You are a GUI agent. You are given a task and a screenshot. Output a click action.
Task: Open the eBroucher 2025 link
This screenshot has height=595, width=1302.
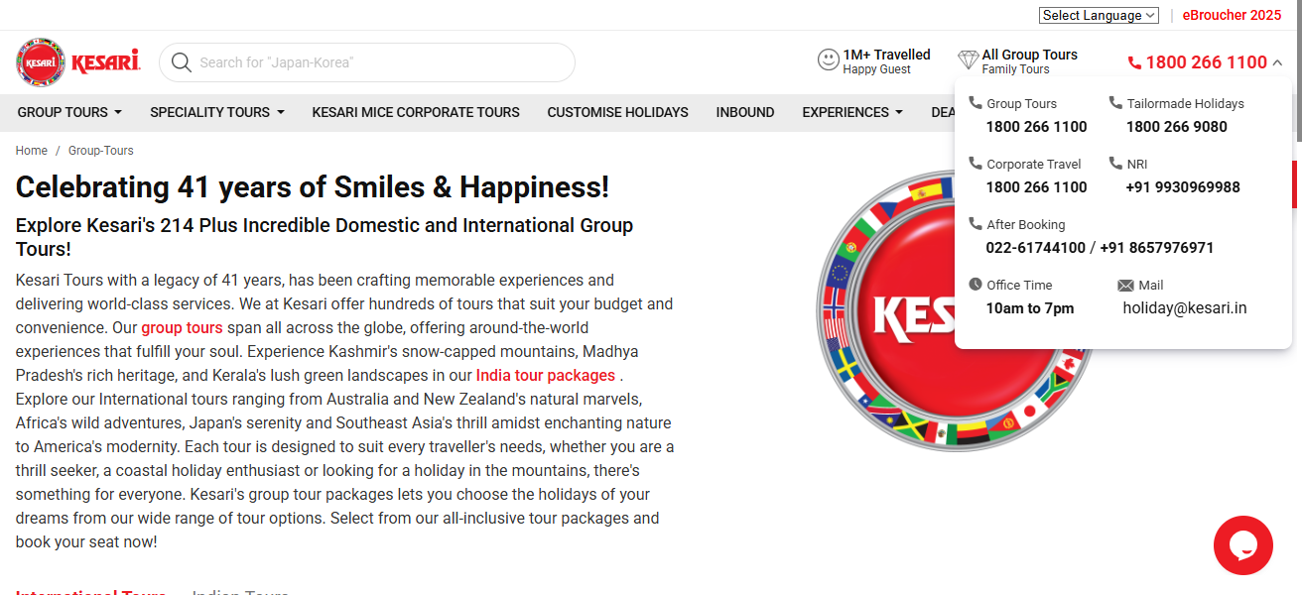1232,15
